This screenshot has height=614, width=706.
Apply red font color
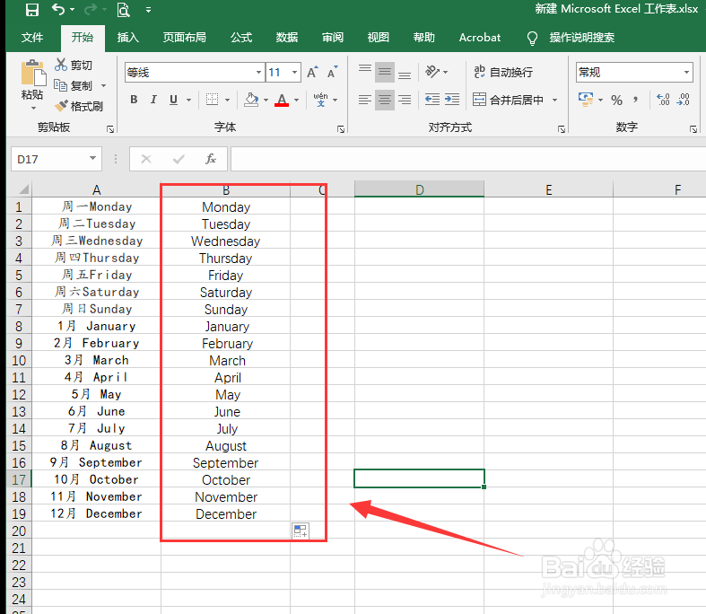tap(282, 100)
